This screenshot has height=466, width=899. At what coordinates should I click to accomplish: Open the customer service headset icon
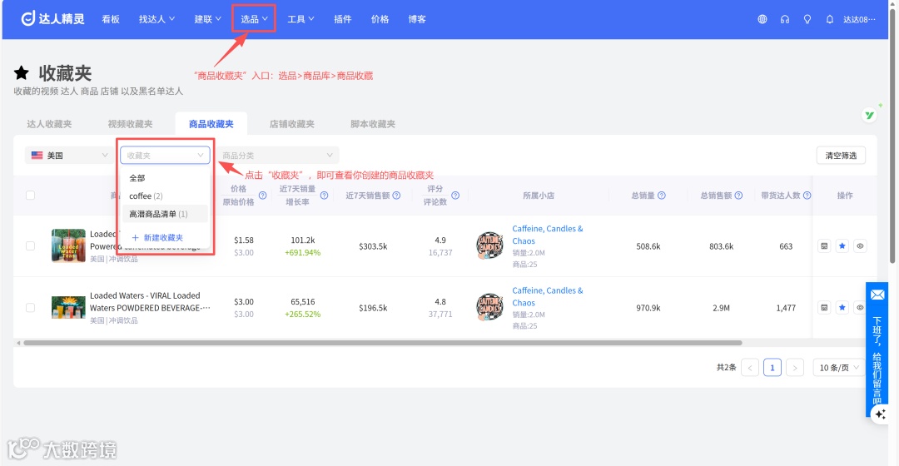click(x=784, y=19)
